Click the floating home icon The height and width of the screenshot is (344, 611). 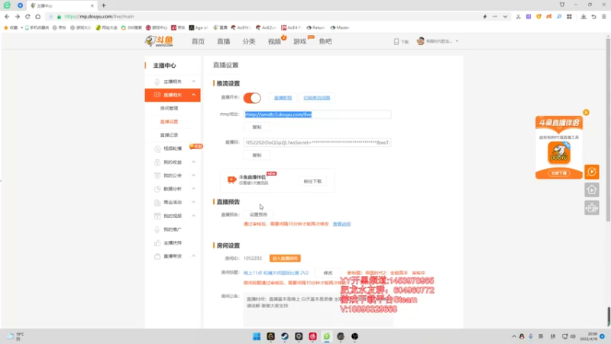[592, 190]
